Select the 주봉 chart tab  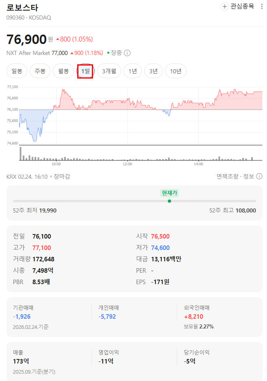[40, 71]
